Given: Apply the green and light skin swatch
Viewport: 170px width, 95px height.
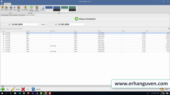Looking at the screenshot, I should 65,9.
